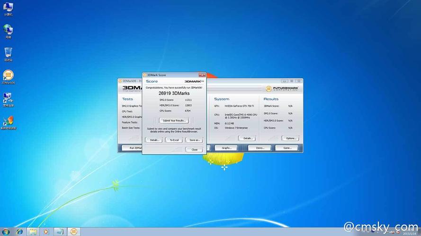
Task: Click the Windows 7 Enterprise OS text
Action: (x=236, y=128)
